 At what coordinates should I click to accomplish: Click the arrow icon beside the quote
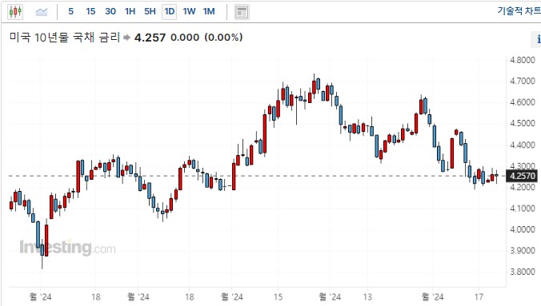126,38
